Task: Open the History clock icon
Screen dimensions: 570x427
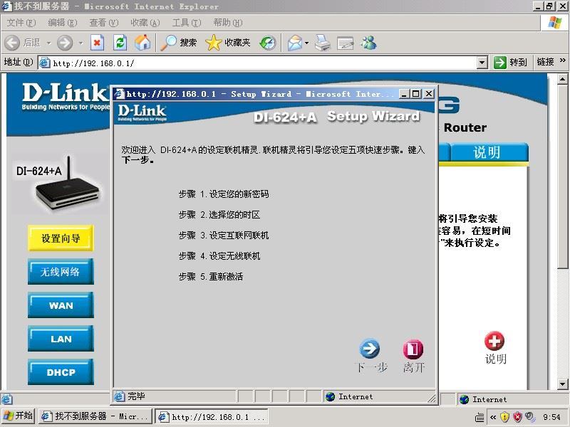Action: coord(268,43)
